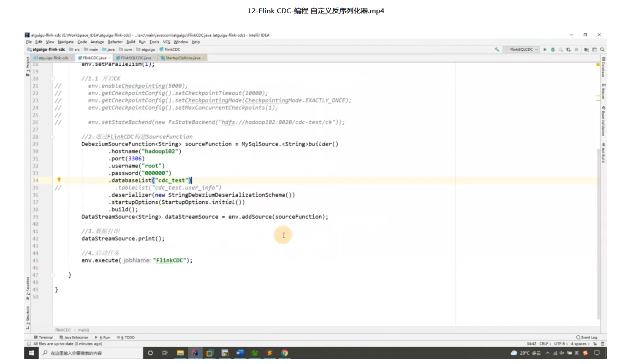630x364 pixels.
Task: Open Task View on the taskbar
Action: (x=165, y=353)
